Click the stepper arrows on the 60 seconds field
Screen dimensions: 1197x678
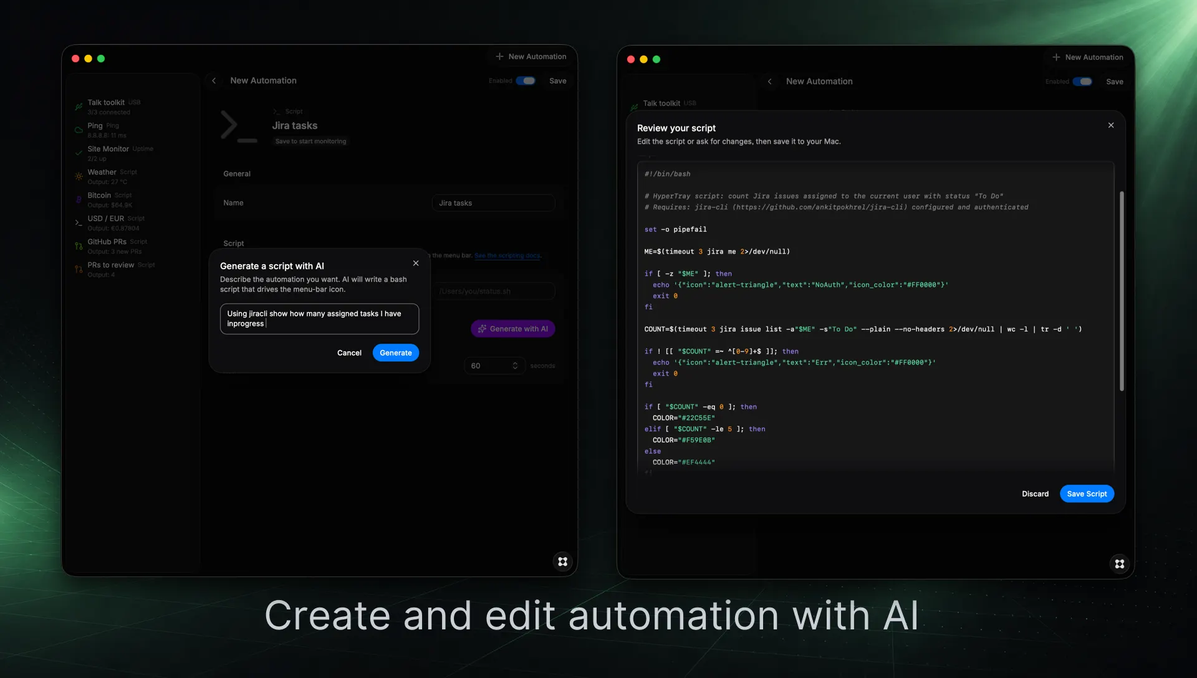[x=515, y=366]
